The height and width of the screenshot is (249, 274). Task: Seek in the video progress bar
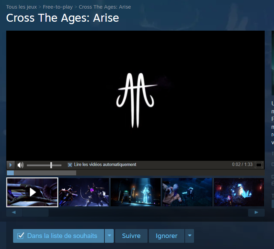tap(135, 173)
